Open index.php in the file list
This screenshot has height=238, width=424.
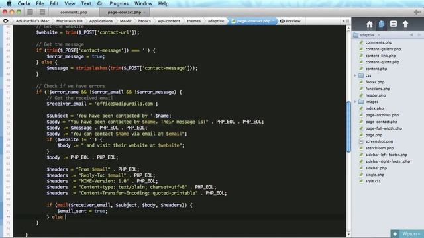[374, 108]
